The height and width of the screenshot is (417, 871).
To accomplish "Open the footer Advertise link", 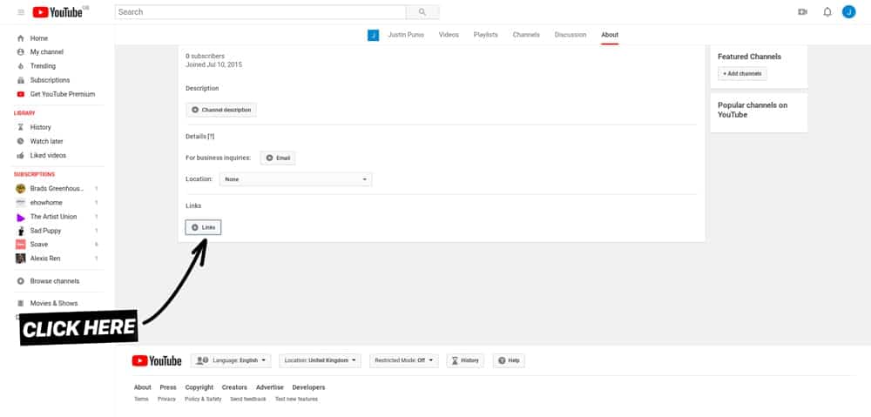I will click(x=269, y=387).
